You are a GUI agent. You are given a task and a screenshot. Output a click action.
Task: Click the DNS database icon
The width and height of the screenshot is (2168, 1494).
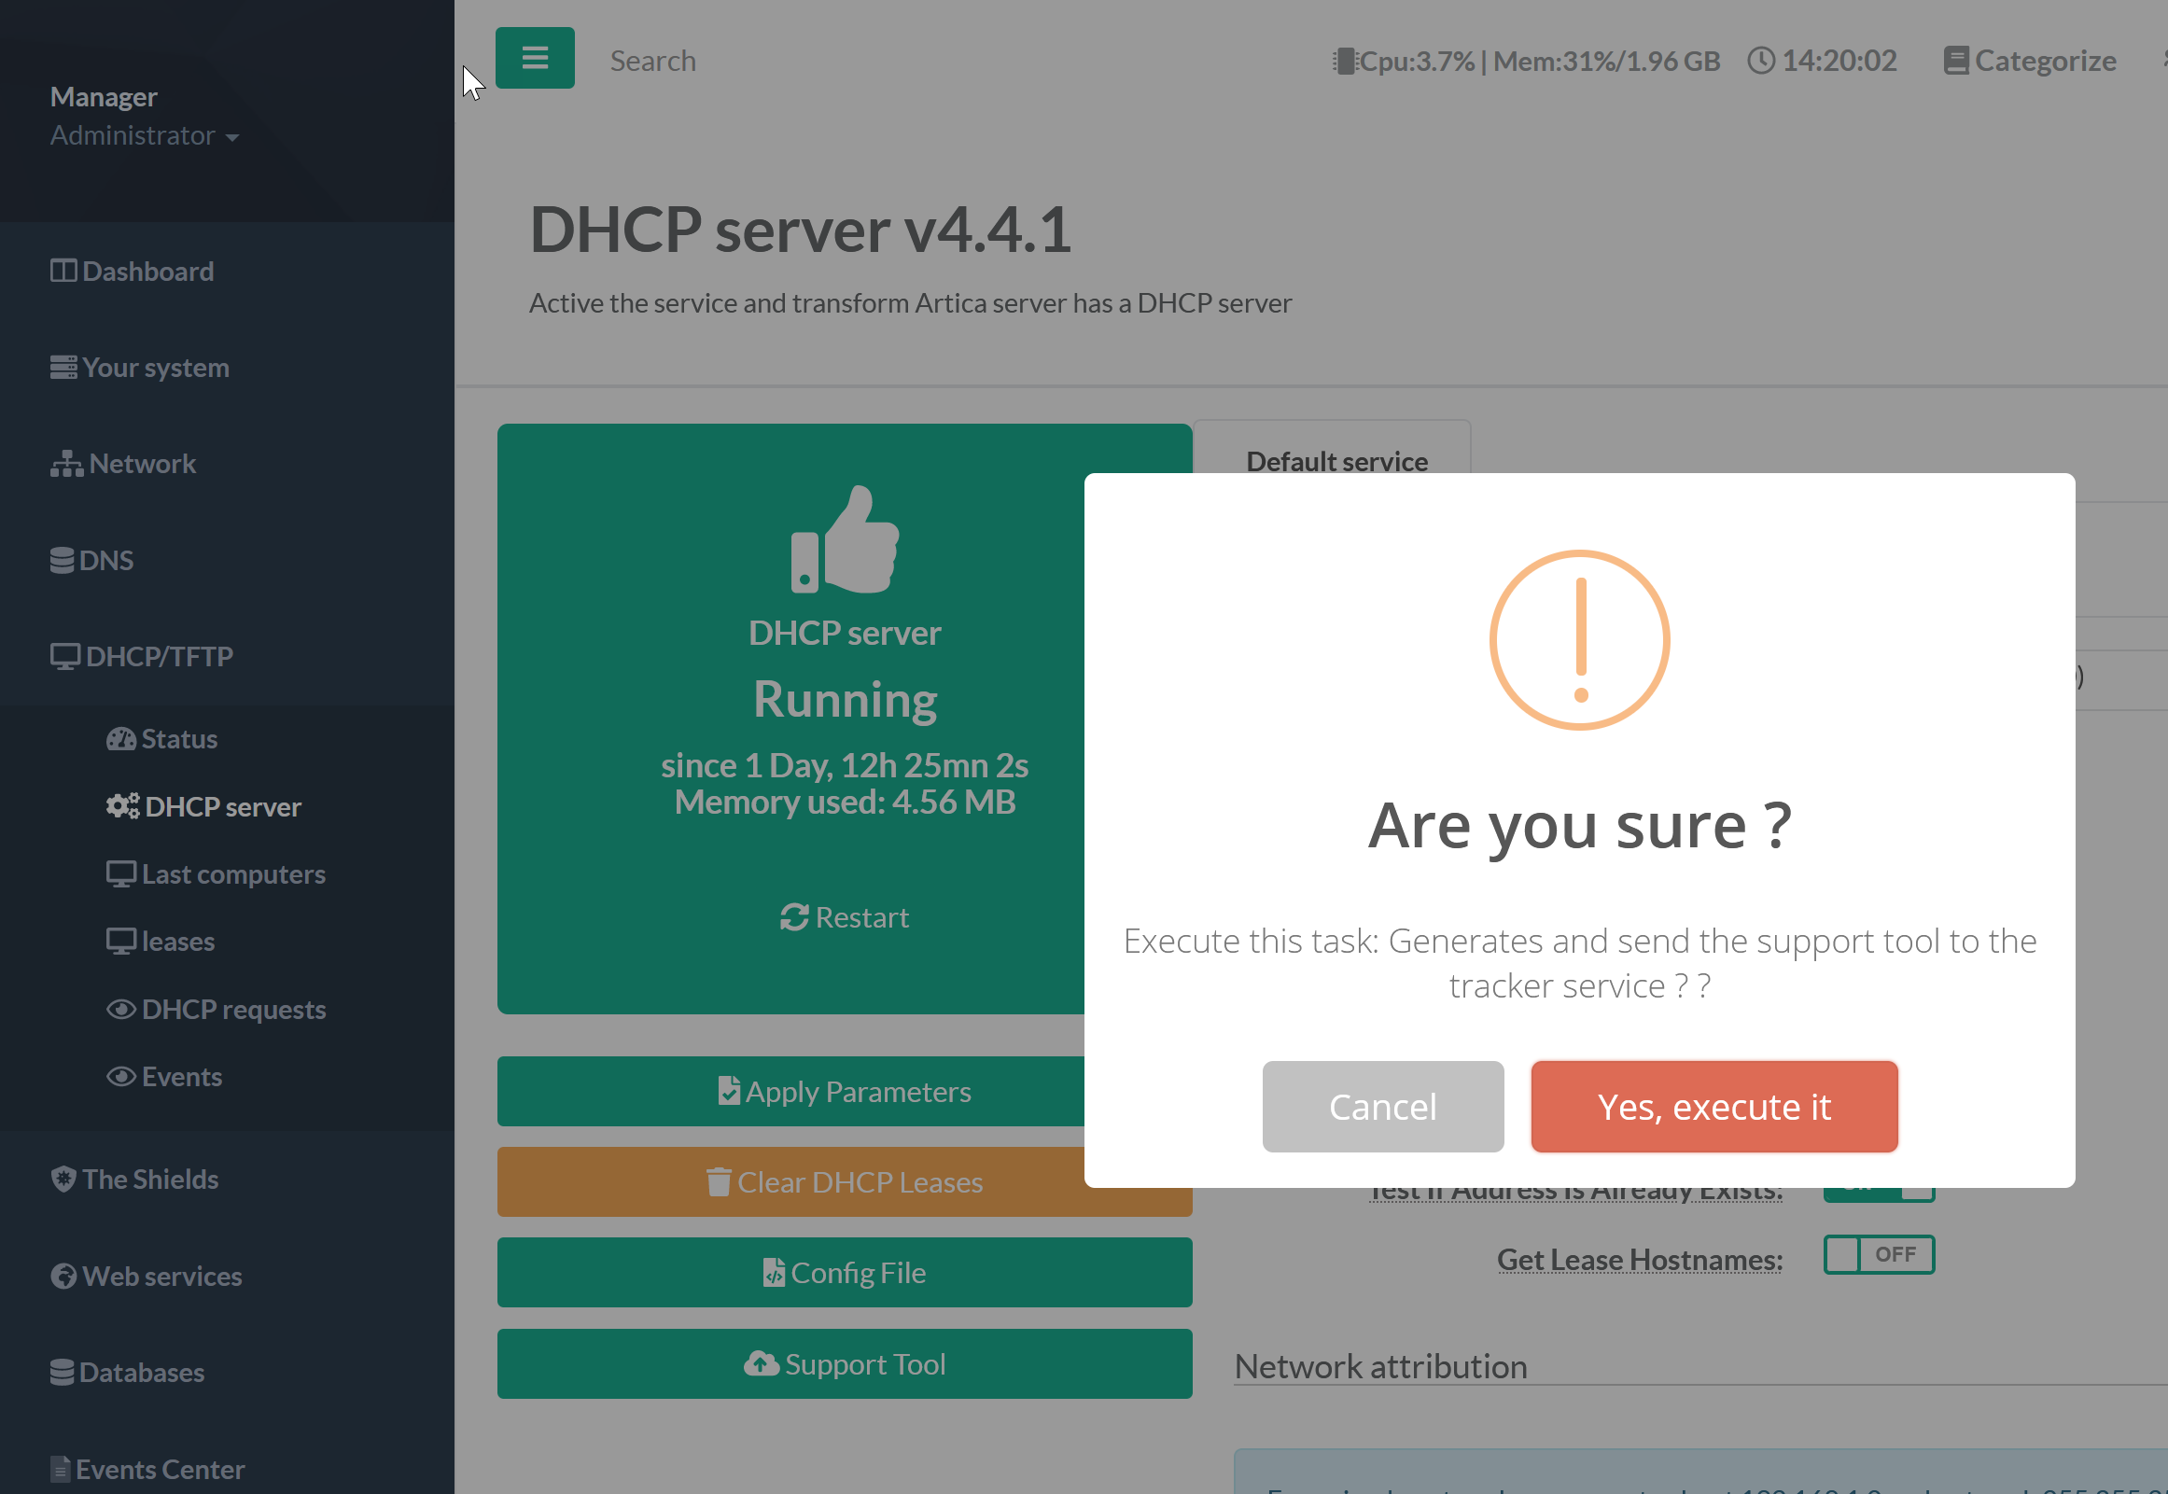coord(62,561)
